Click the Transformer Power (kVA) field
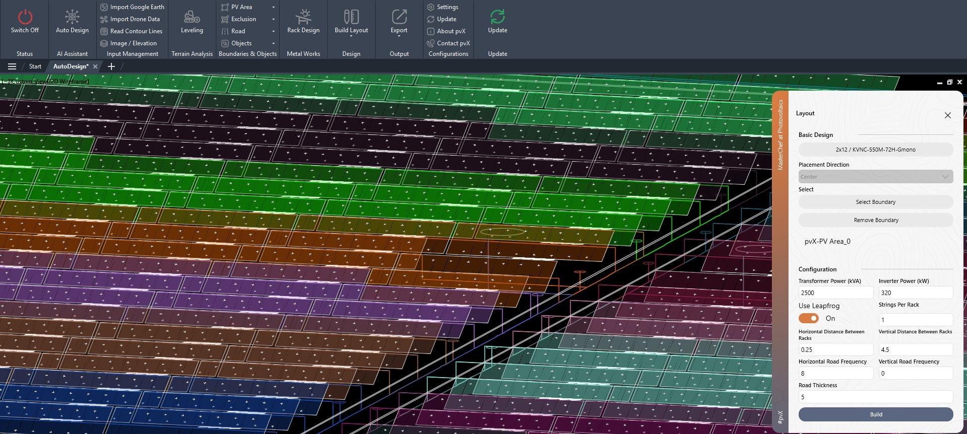 pos(835,293)
